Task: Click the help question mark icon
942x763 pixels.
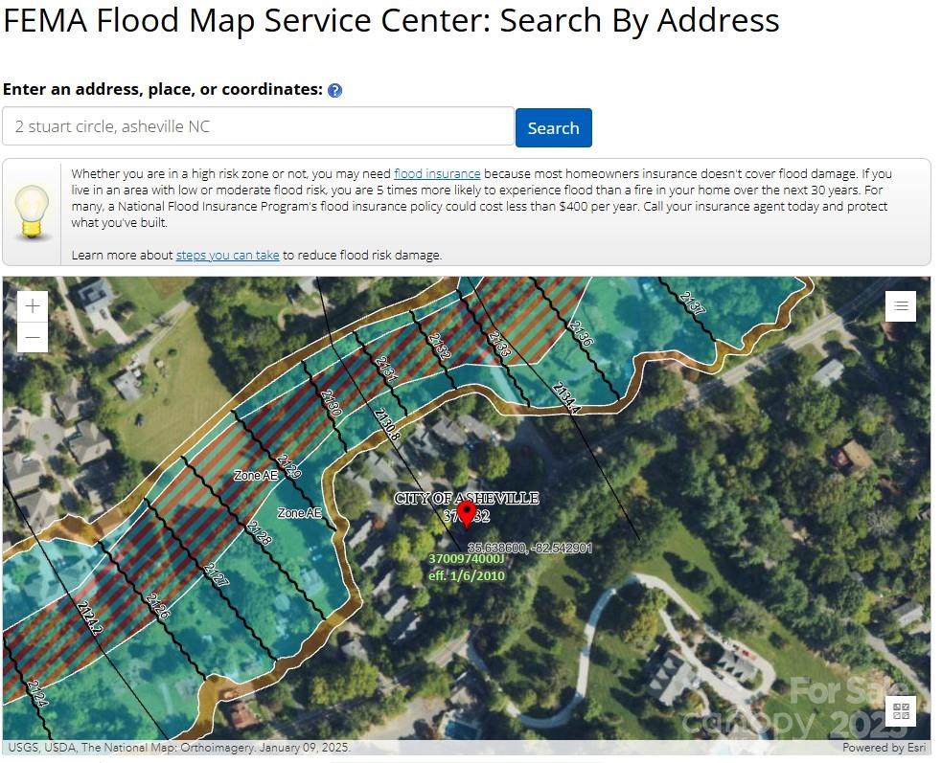Action: pyautogui.click(x=334, y=91)
